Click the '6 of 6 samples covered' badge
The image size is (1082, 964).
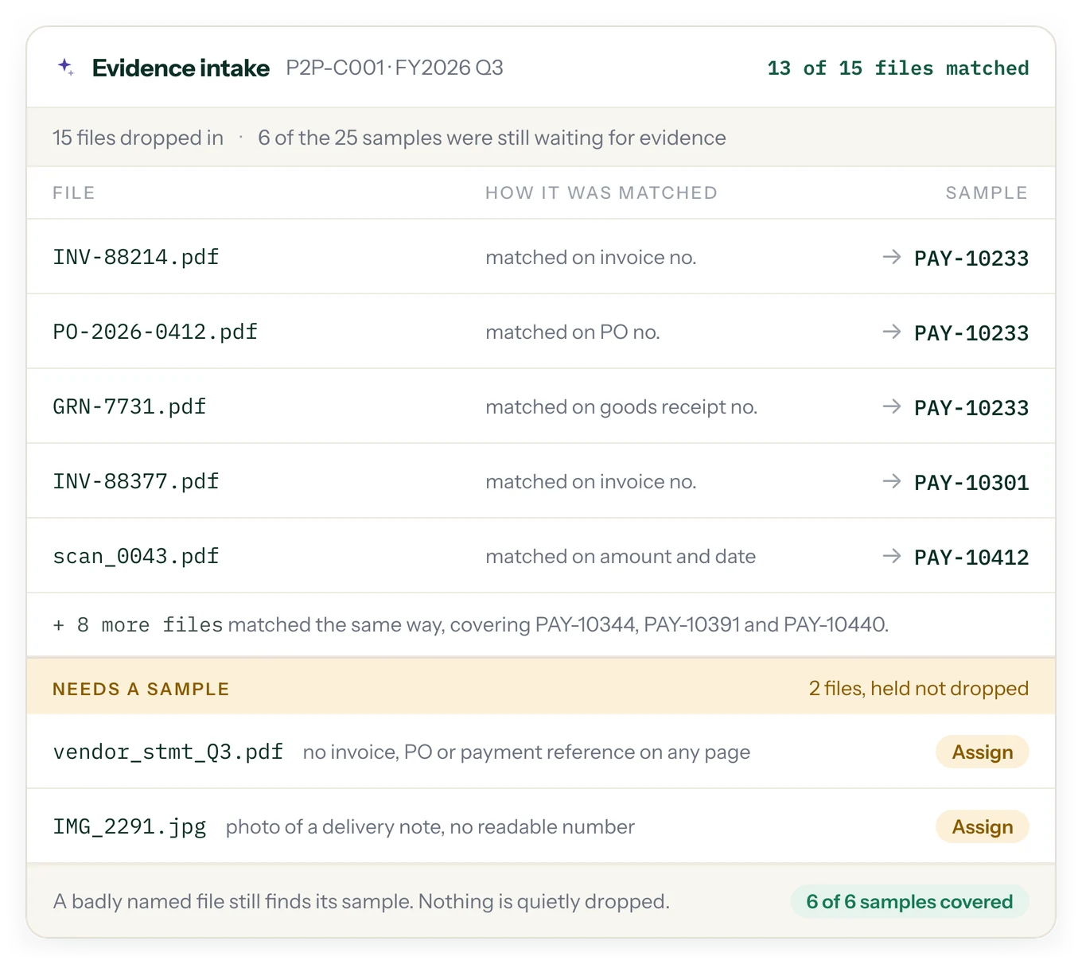(x=909, y=901)
